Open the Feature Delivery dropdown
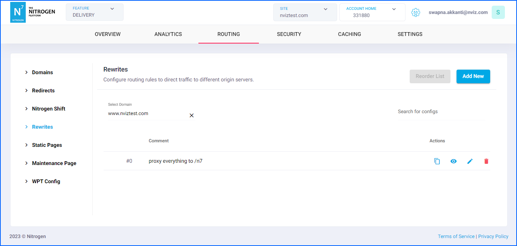 pos(94,12)
